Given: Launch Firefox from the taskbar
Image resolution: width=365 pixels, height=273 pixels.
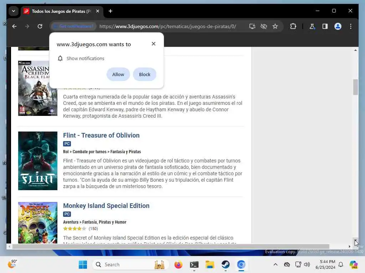Looking at the screenshot, I should (x=178, y=264).
